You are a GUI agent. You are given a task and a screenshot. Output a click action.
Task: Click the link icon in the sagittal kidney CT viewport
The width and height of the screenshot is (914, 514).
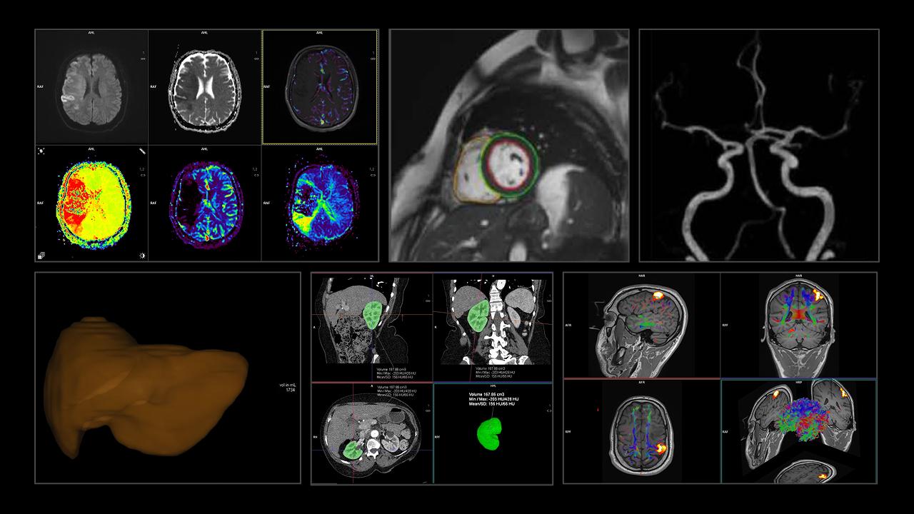[x=428, y=301]
